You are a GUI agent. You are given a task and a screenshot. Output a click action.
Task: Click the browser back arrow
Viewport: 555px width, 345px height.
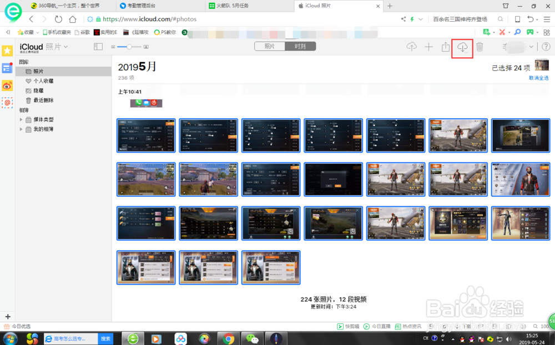[31, 19]
